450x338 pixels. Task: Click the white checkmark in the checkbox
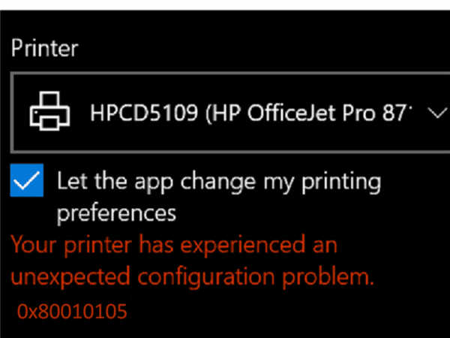click(27, 182)
